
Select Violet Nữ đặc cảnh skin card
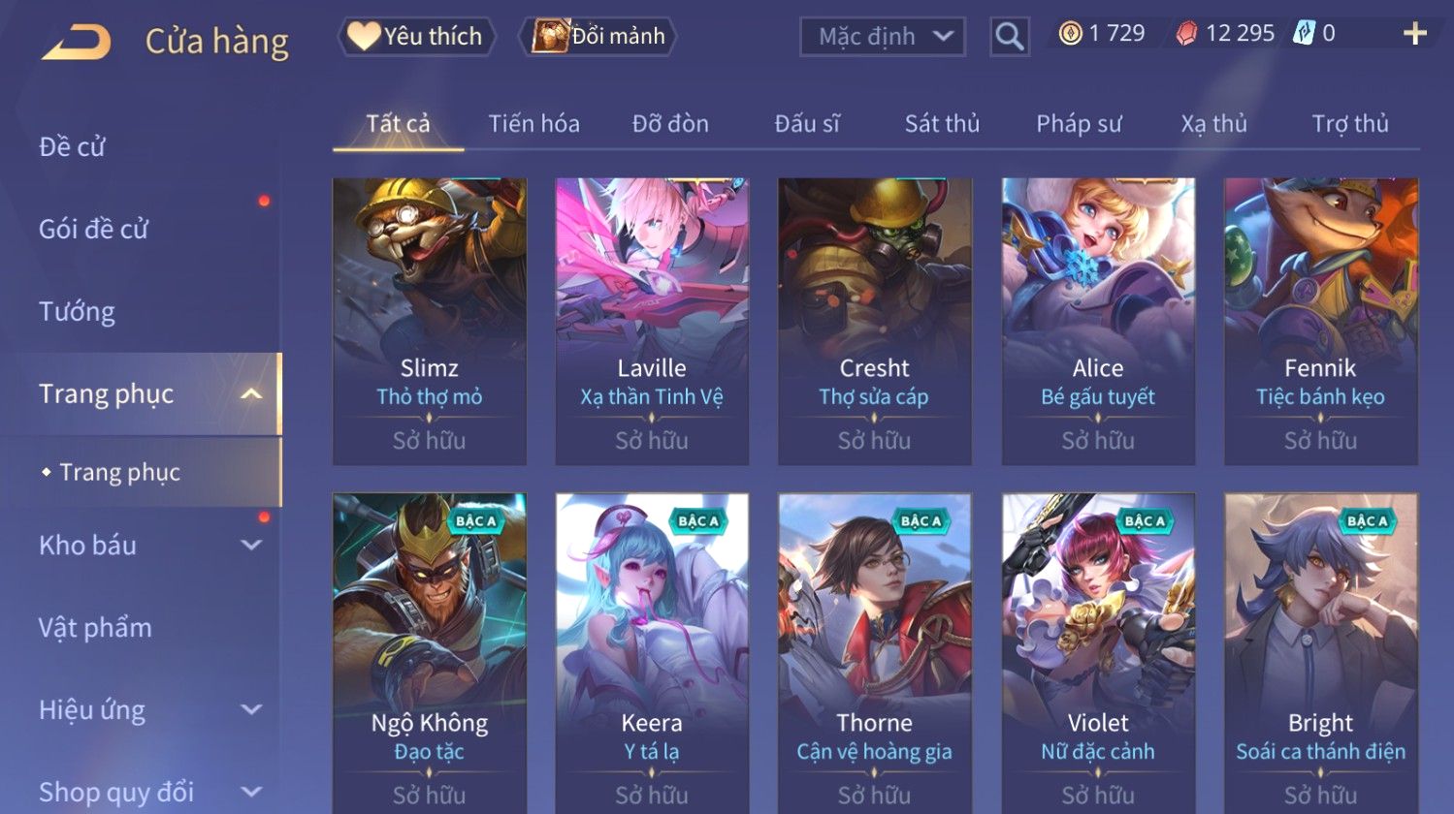[1098, 653]
